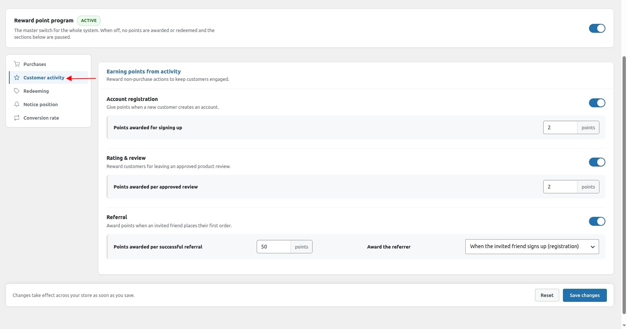Click the Points awarded for signing up label
The image size is (627, 329).
point(148,127)
